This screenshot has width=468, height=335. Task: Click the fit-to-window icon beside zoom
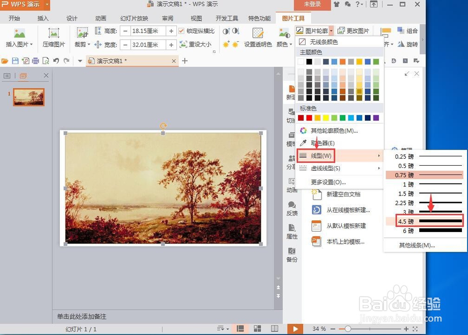[415, 329]
